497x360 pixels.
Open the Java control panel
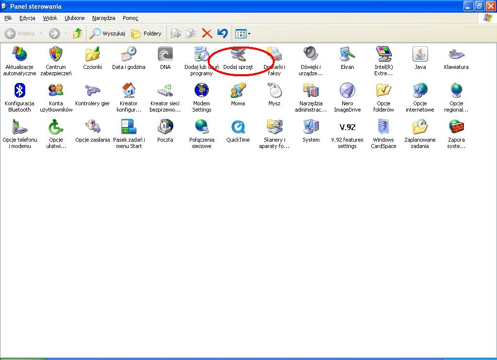[x=420, y=58]
